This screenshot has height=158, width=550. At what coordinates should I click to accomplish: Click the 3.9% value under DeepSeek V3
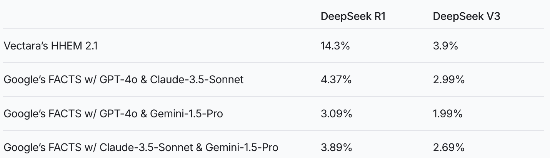(x=445, y=46)
